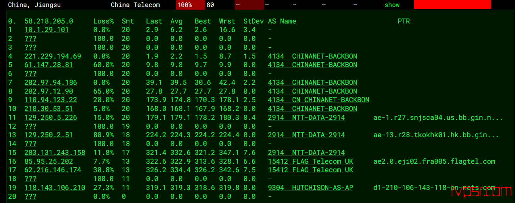The width and height of the screenshot is (515, 203).
Task: Open hop 5 IP 61.147.28.81
Action: (48, 65)
